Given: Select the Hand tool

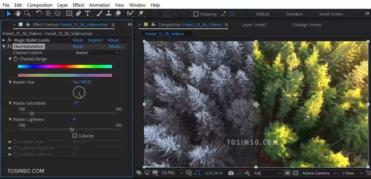Looking at the screenshot, I should pos(18,14).
